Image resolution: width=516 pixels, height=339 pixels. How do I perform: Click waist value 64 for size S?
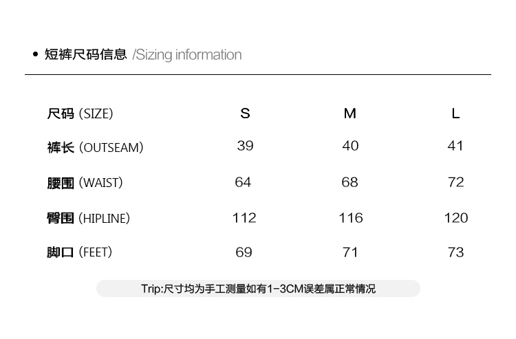click(x=243, y=182)
